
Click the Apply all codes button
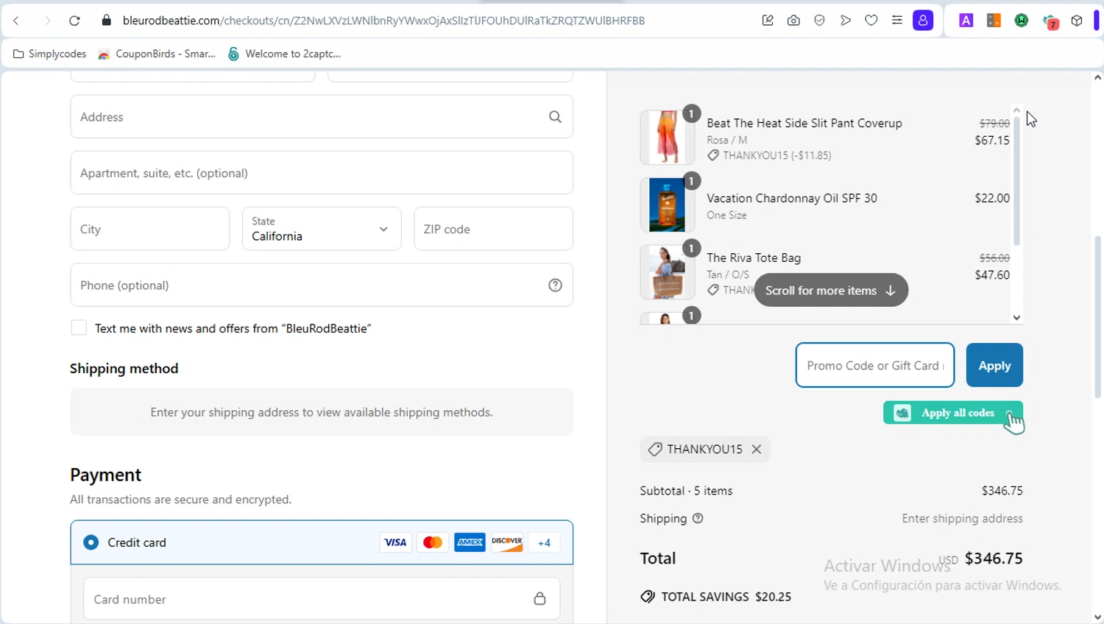coord(952,413)
